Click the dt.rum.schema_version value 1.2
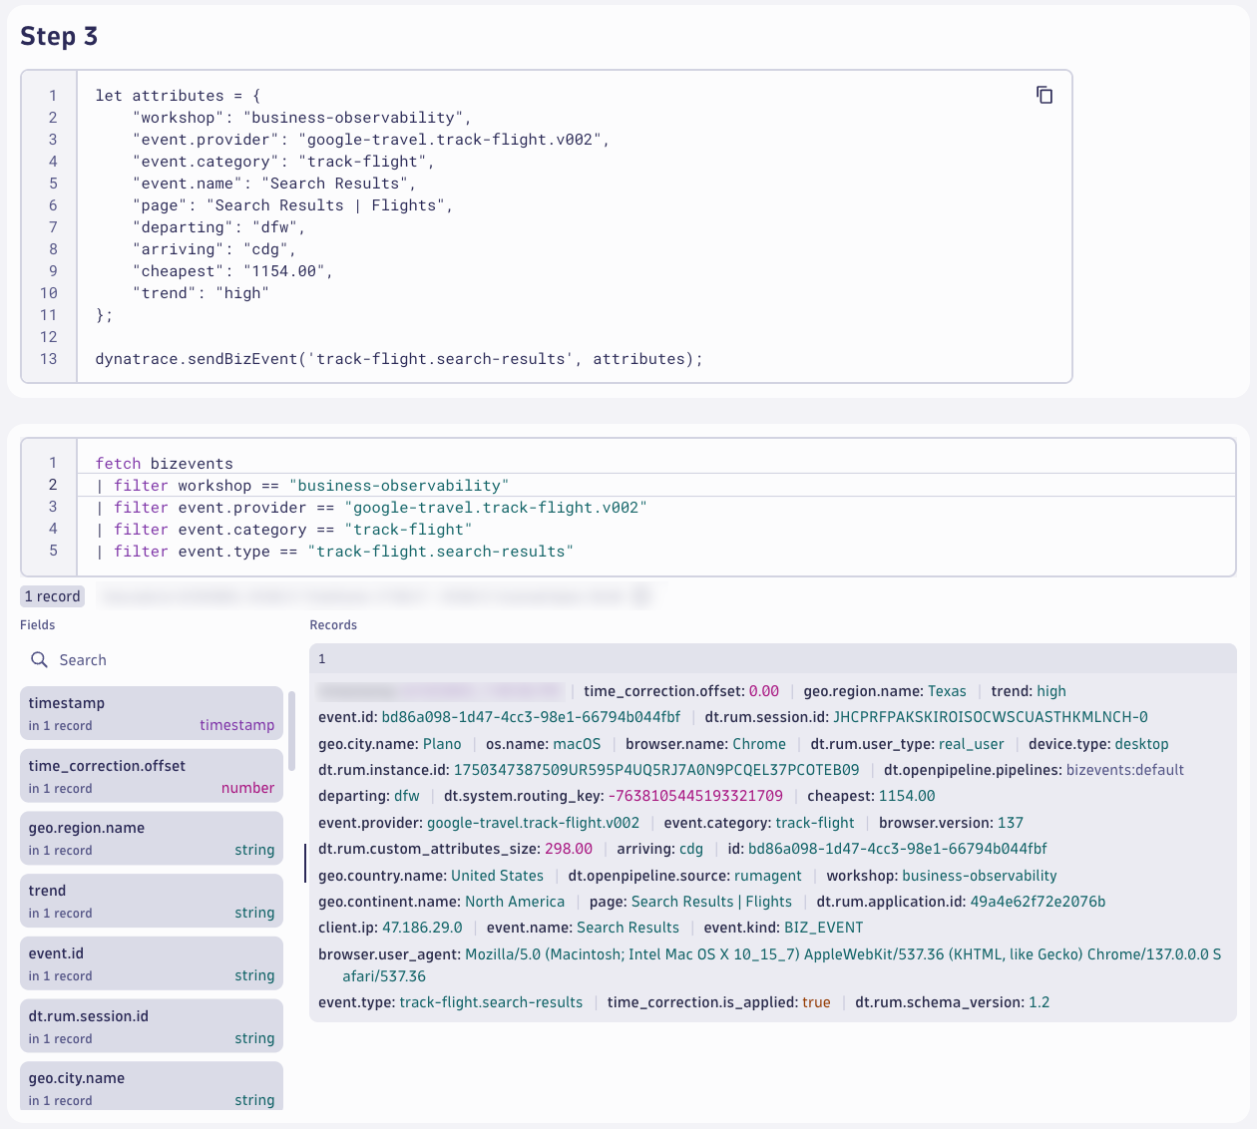The image size is (1257, 1129). tap(1040, 1002)
